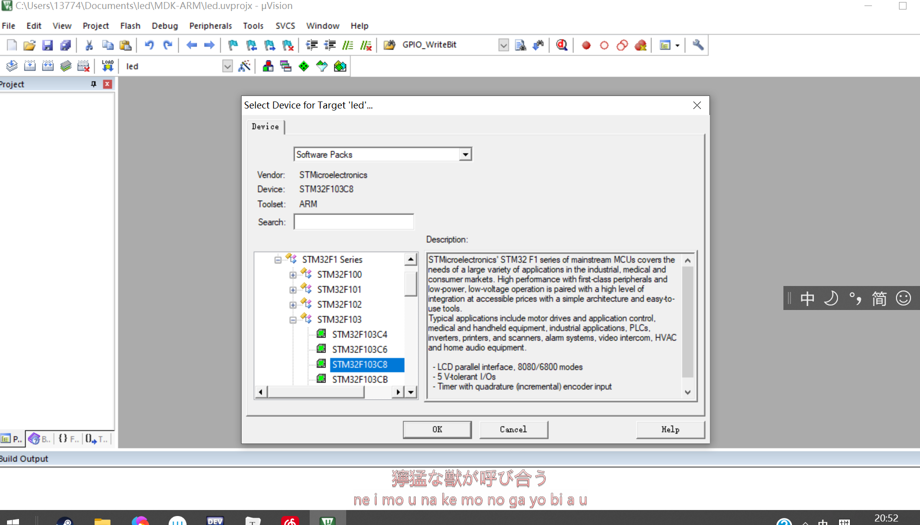Expand the STM32F100 node
Screen dimensions: 920x525
click(x=293, y=275)
